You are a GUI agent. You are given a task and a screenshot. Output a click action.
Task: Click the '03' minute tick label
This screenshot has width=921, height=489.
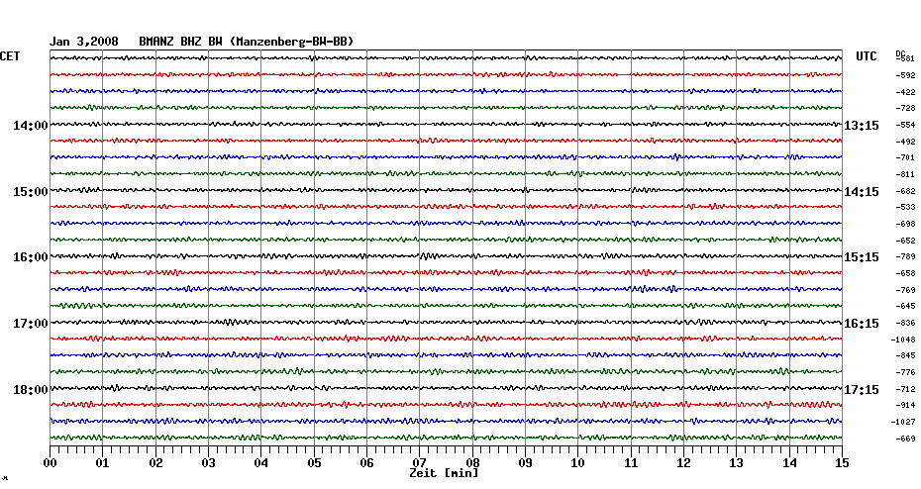[x=209, y=463]
